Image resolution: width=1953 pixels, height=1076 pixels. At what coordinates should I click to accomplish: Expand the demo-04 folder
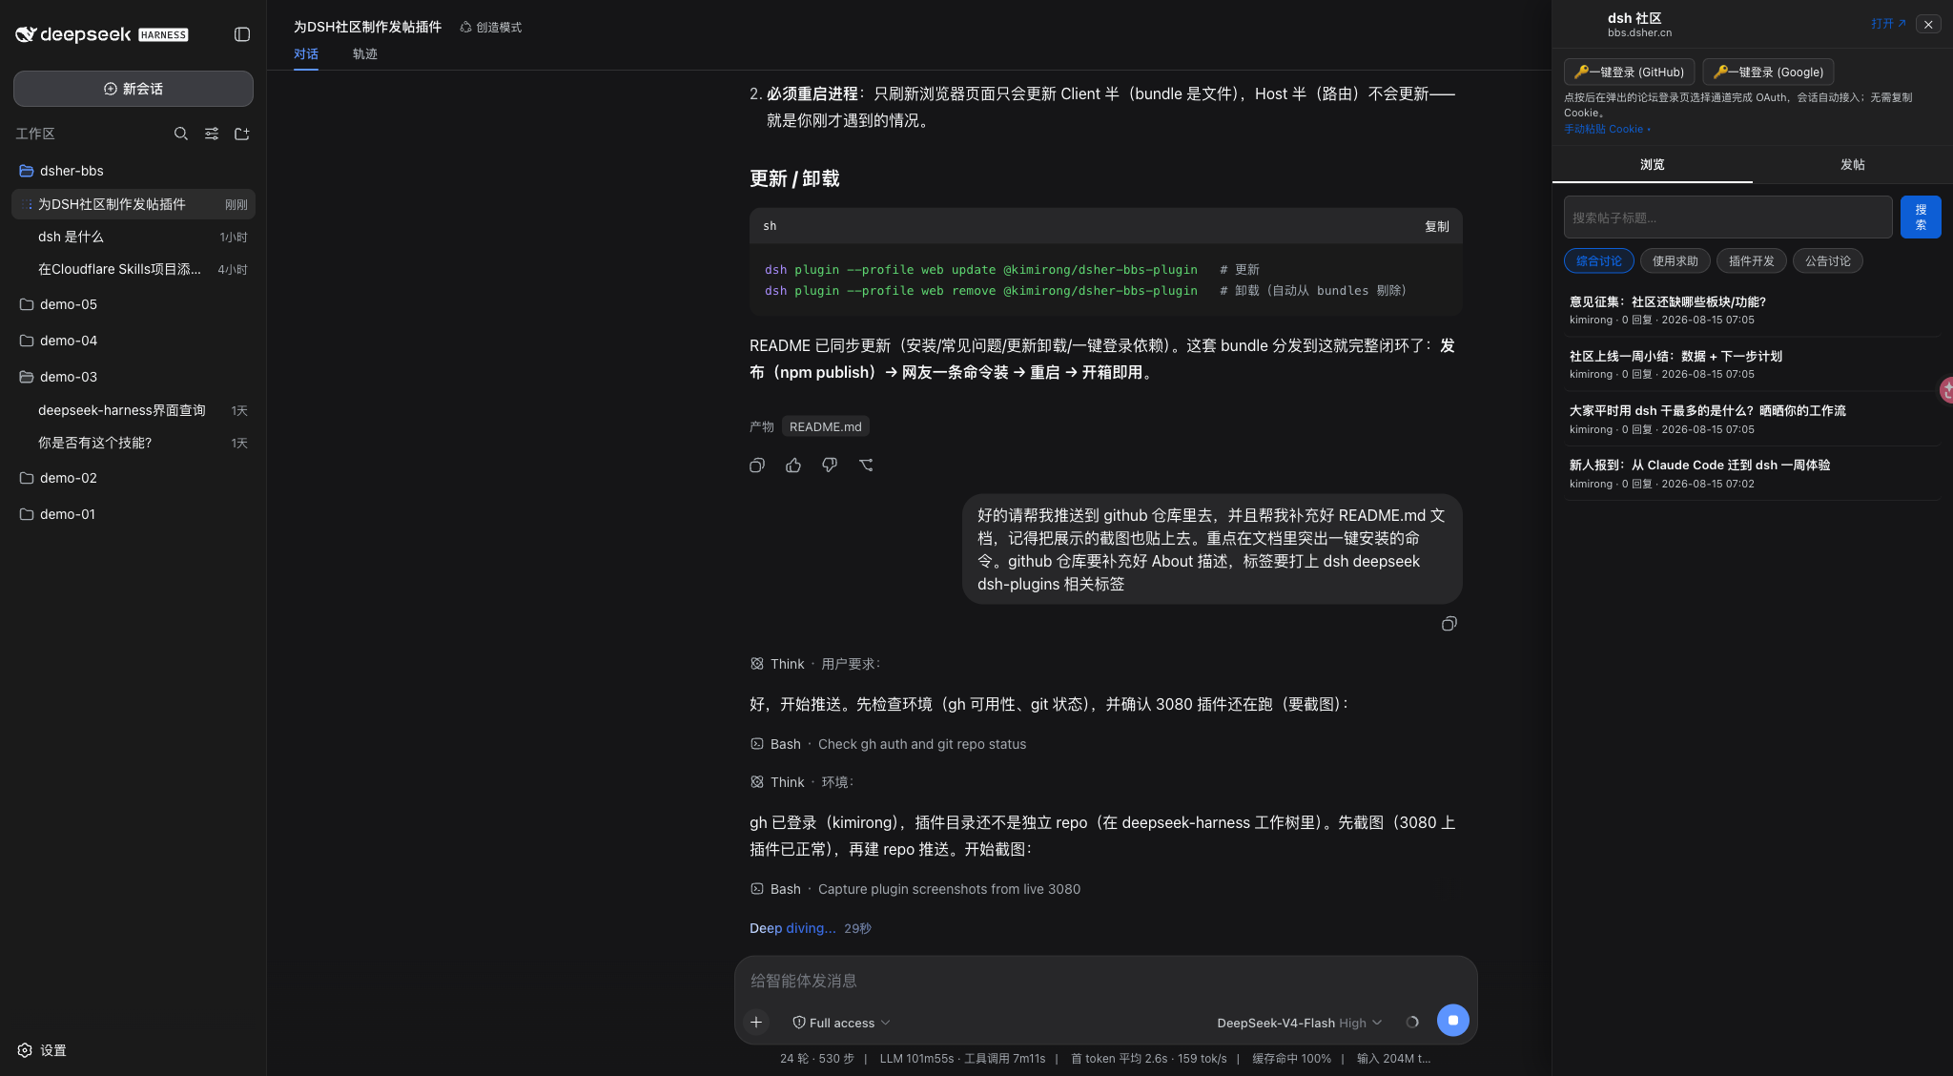(x=134, y=341)
